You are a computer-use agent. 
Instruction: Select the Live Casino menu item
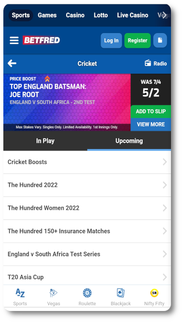click(133, 15)
